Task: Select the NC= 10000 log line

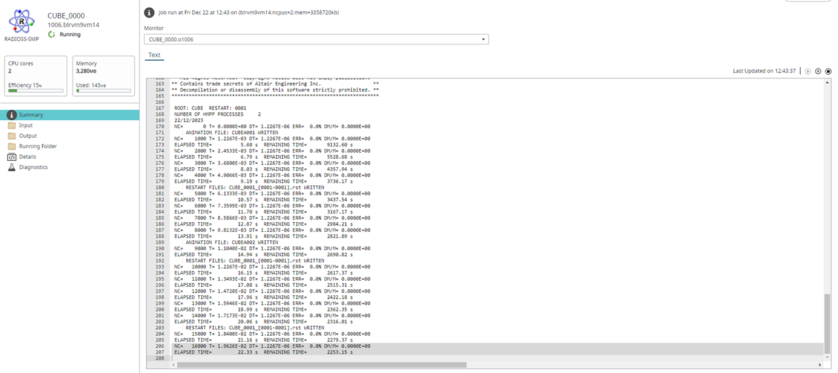Action: click(272, 267)
